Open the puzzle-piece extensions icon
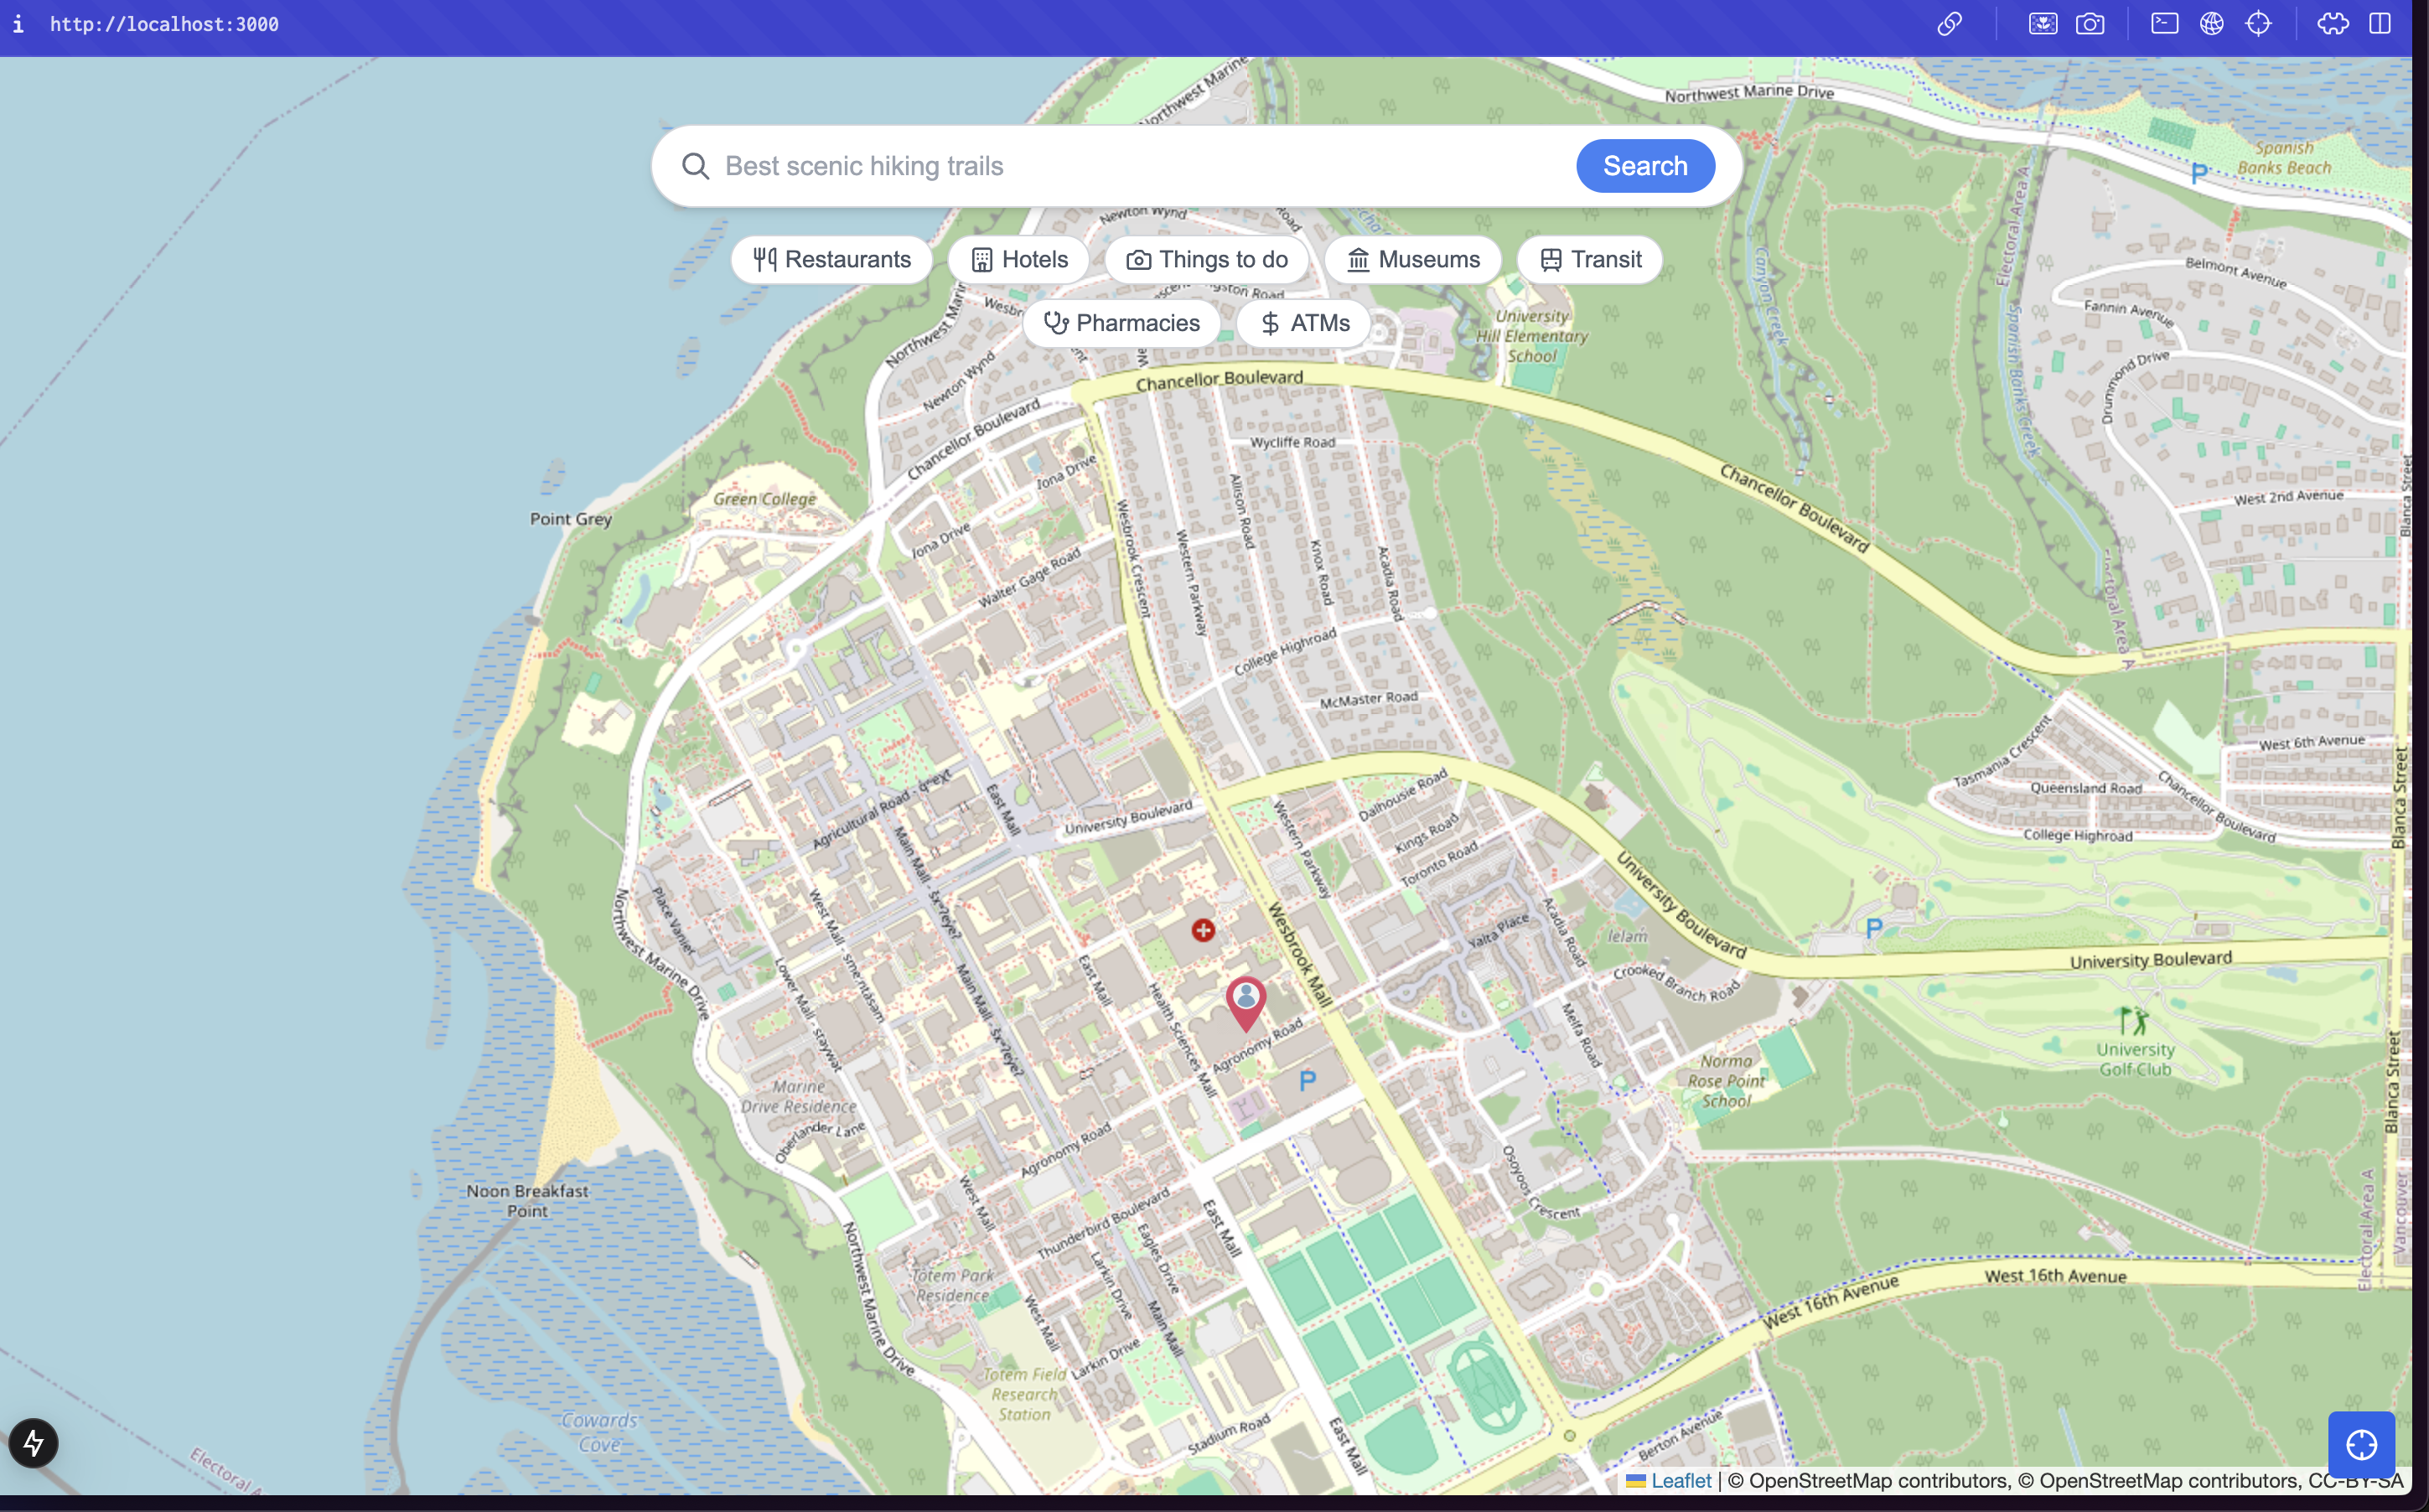 (x=2332, y=24)
